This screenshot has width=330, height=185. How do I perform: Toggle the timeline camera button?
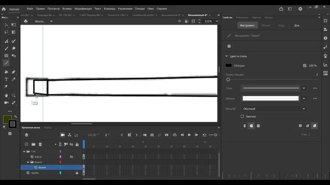62,135
